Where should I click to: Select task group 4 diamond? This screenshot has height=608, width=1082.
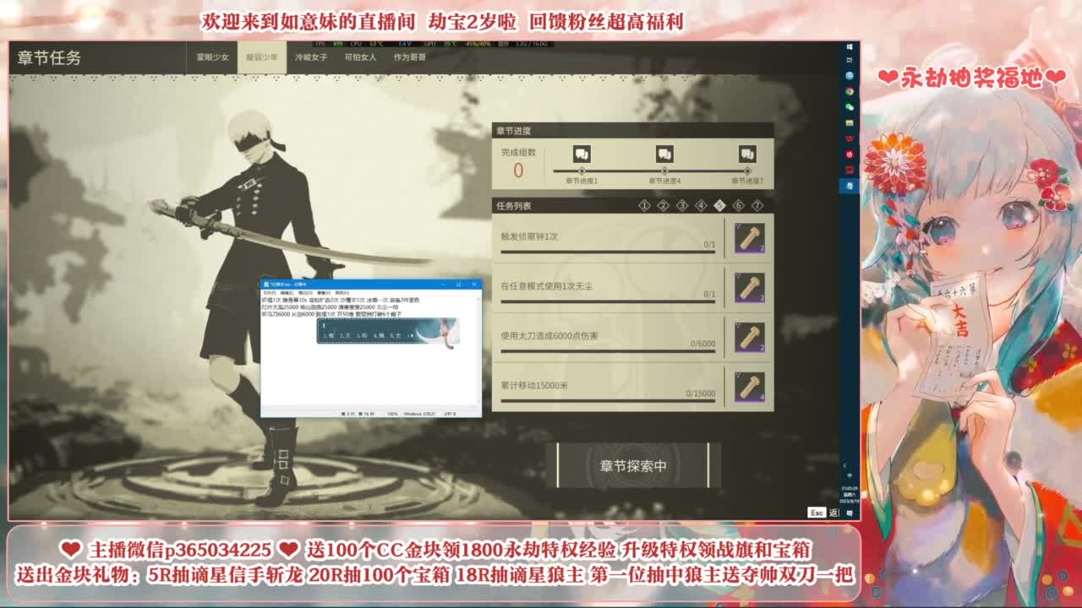(x=701, y=205)
